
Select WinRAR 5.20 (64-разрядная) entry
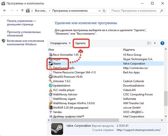point(71,108)
